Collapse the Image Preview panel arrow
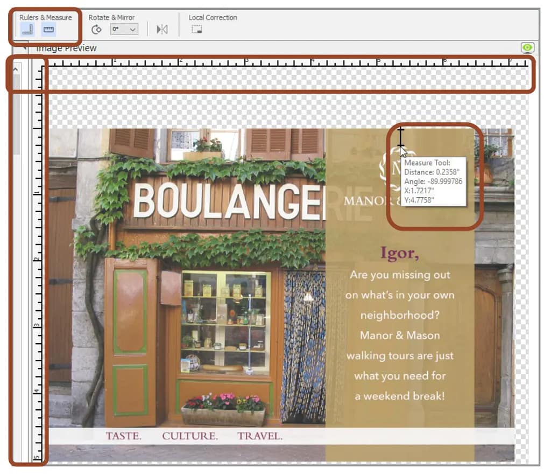This screenshot has height=475, width=551. pos(24,48)
